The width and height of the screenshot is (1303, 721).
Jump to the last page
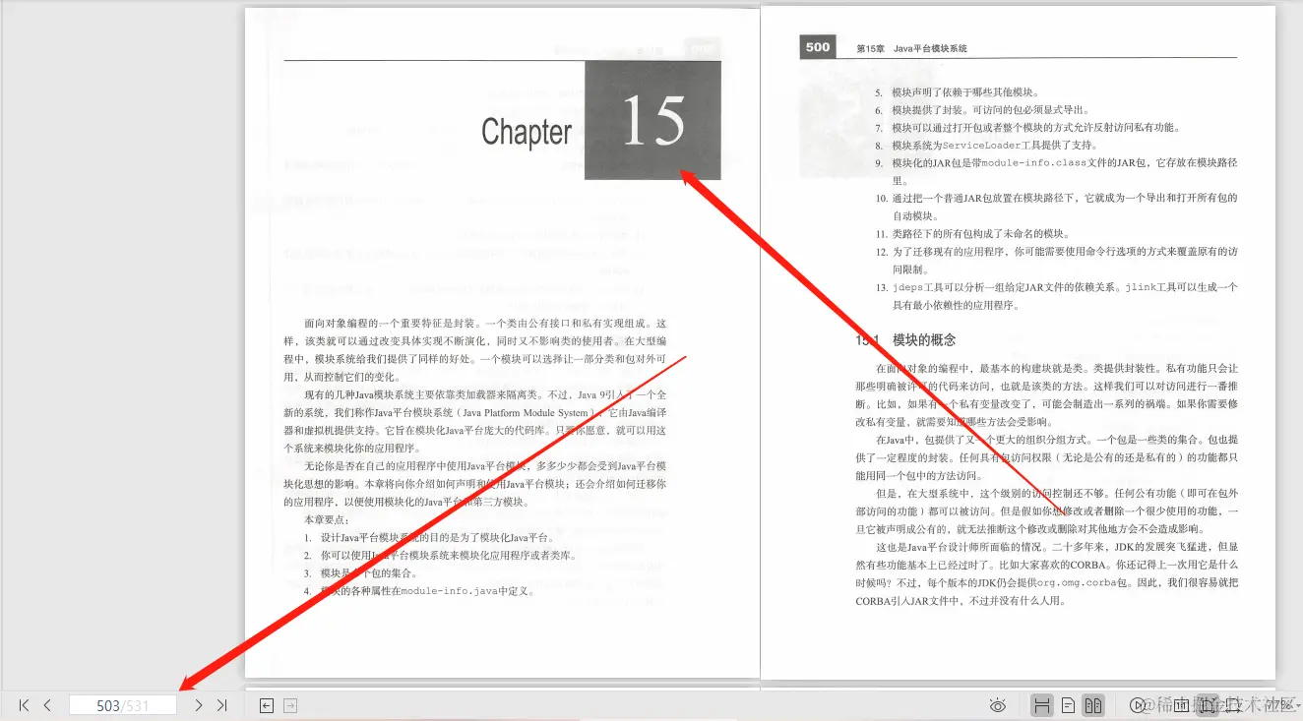(x=222, y=704)
